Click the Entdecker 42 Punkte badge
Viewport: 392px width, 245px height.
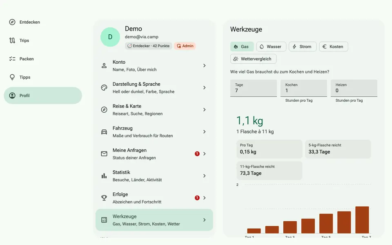(149, 46)
